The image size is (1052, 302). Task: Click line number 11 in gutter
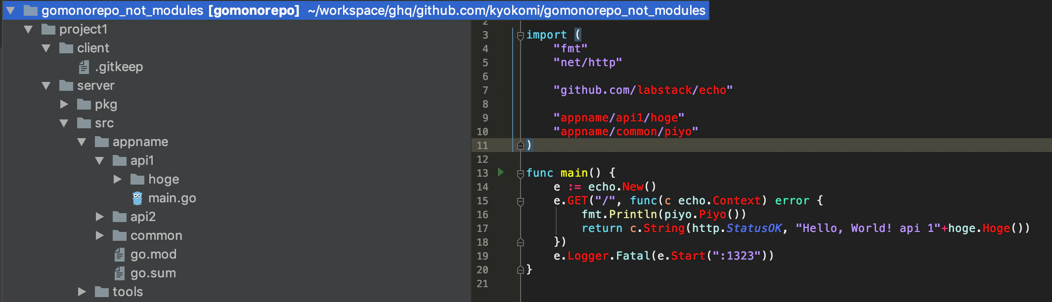(482, 145)
